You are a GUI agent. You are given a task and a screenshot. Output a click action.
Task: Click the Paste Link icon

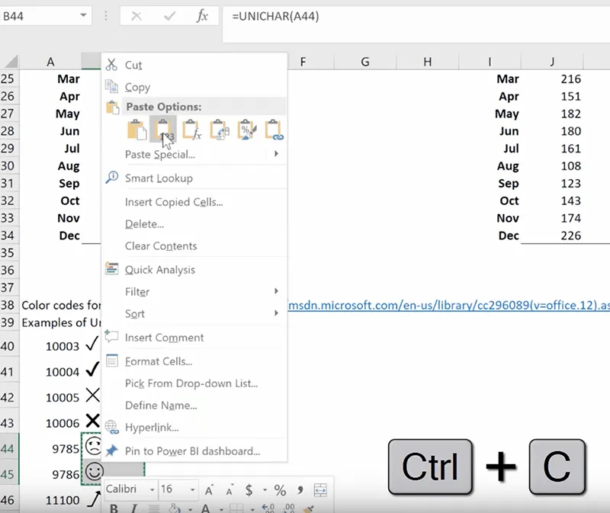(274, 130)
